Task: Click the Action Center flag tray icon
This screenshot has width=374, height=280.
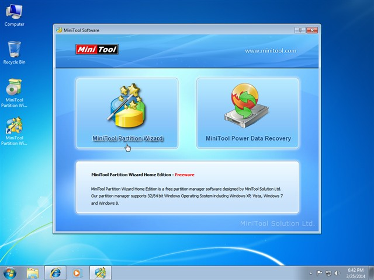Action: [319, 273]
